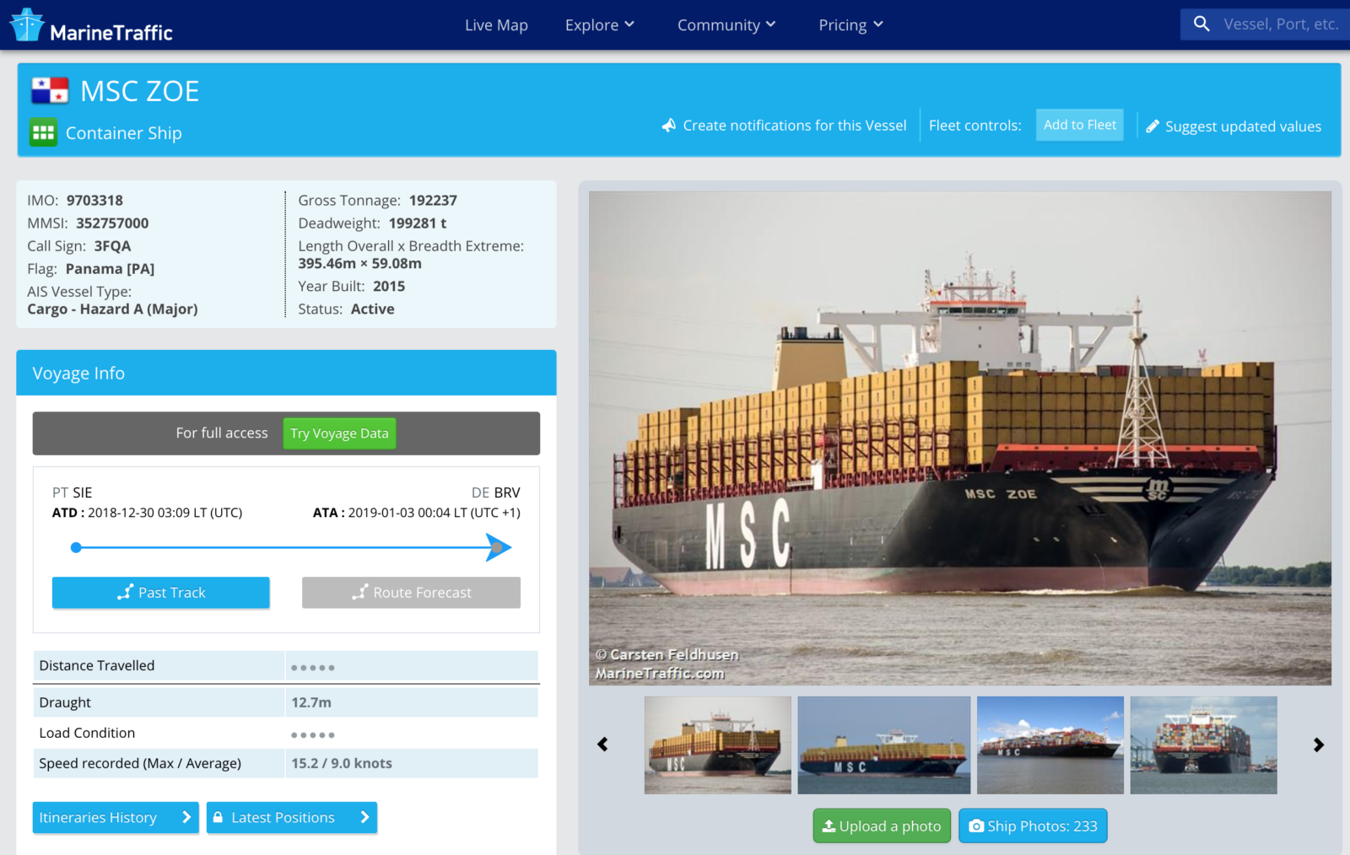Click the chevron on Latest Positions

click(364, 817)
